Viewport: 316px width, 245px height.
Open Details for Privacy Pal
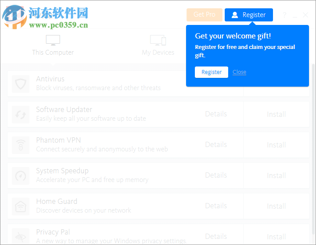pos(216,237)
